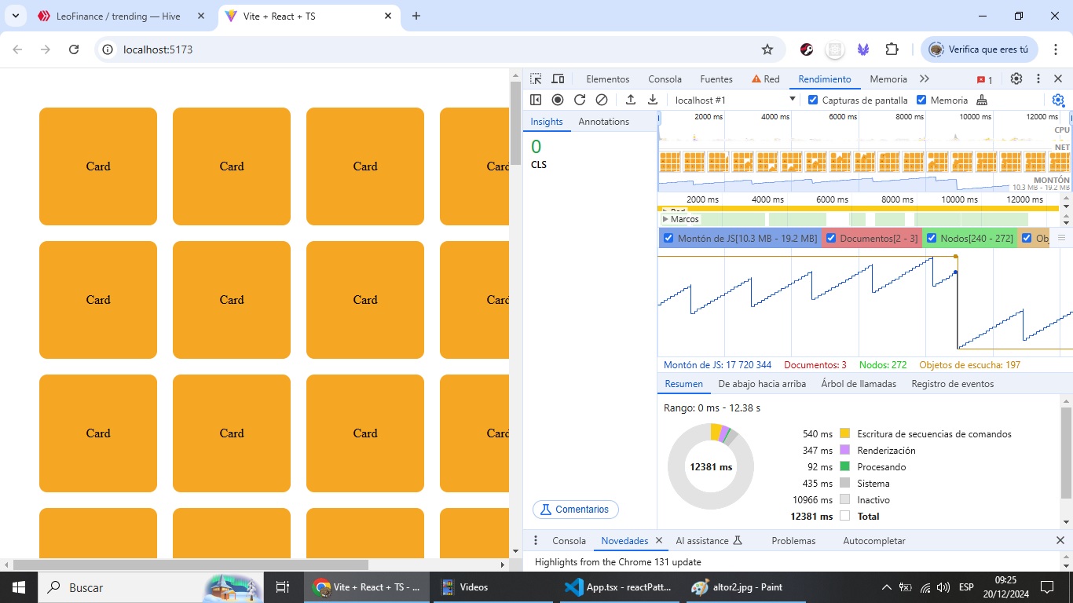Open Windows Start menu

(19, 587)
